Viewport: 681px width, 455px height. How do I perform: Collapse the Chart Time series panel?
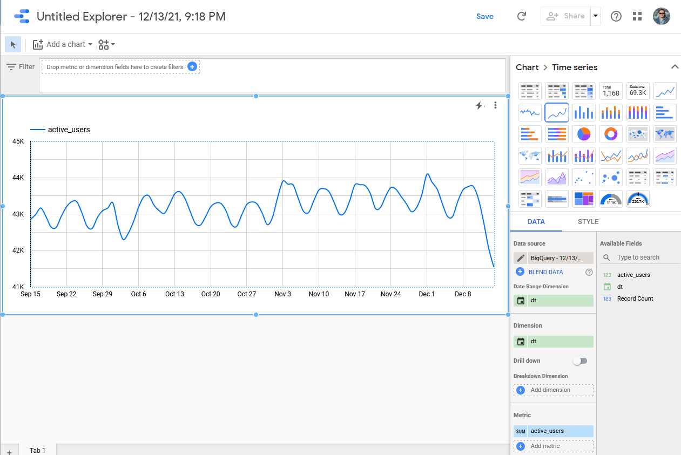(675, 67)
